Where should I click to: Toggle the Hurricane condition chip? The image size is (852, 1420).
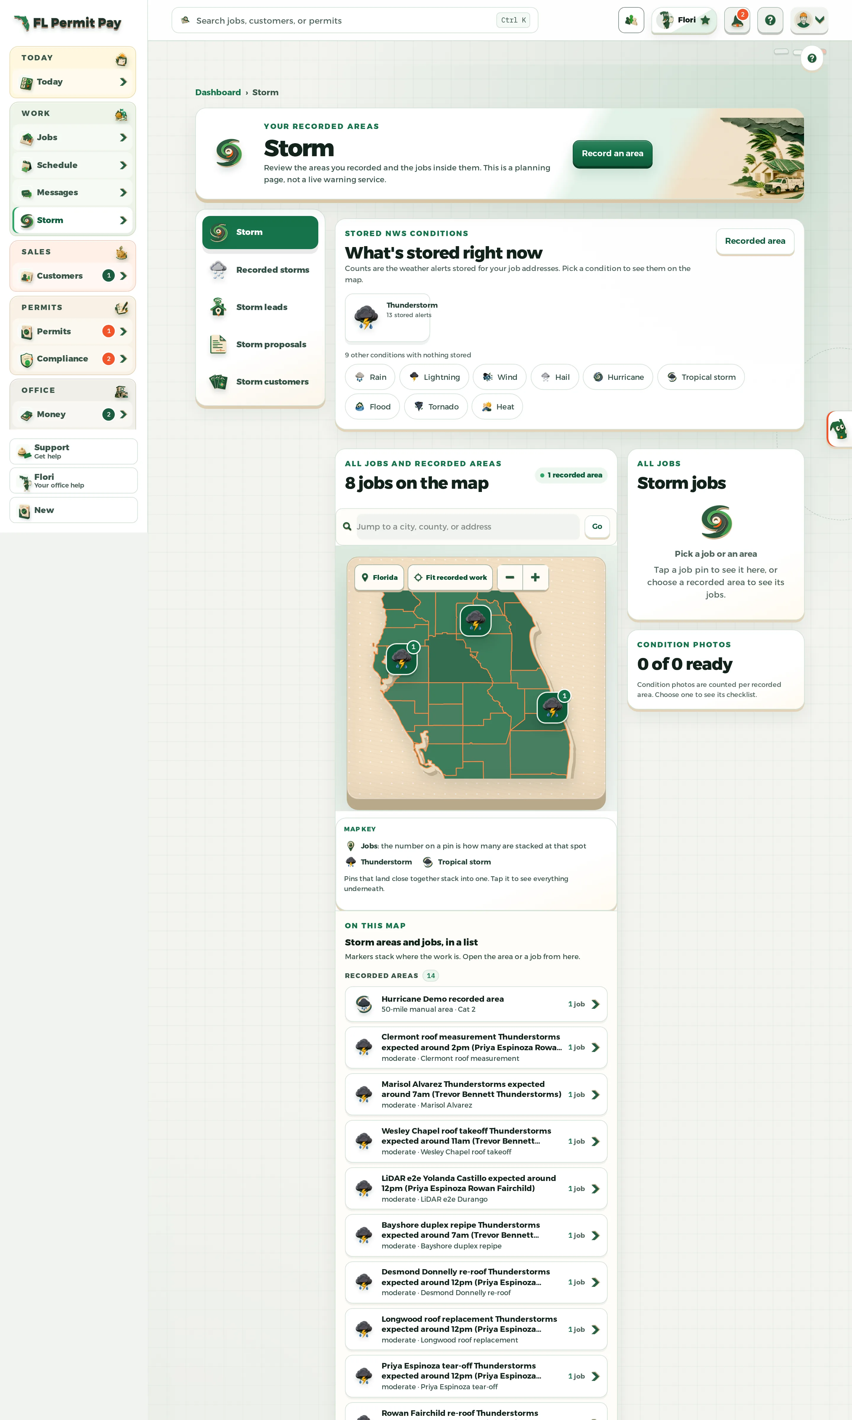pos(618,377)
